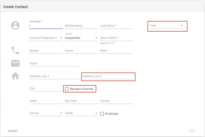Select the Date of Birth field

click(116, 38)
